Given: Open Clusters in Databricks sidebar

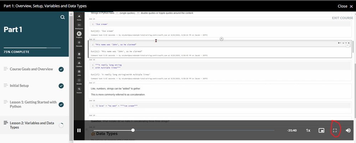Looking at the screenshot, I should 79,64.
